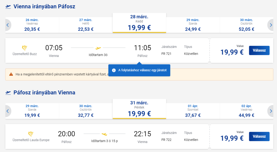Click the FR 721 flight number
Image resolution: width=277 pixels, height=152 pixels.
[x=166, y=54]
